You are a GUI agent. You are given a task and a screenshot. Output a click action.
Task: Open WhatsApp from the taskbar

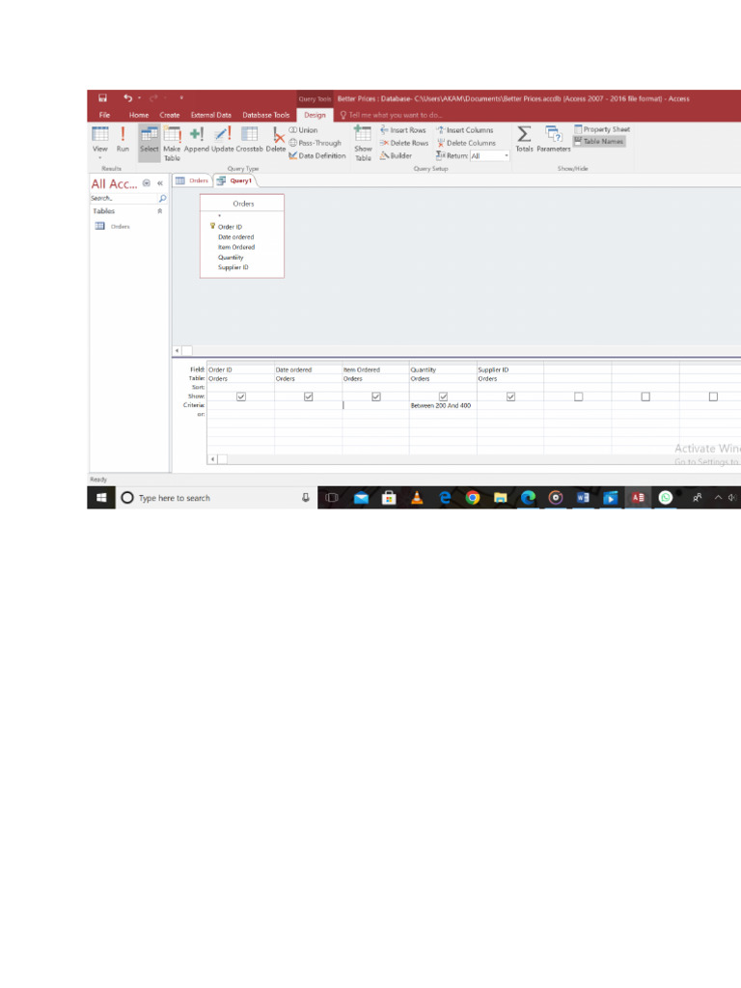click(666, 498)
